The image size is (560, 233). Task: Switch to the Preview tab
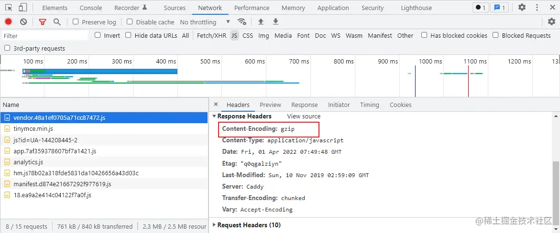point(270,105)
